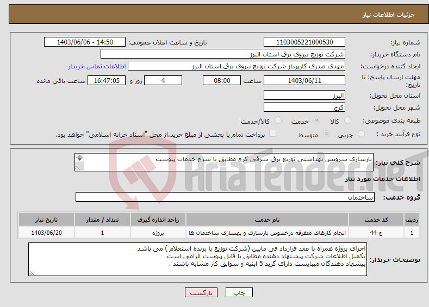Click the deadline time field 08:00
Screen dimensions: 429x307
point(222,80)
